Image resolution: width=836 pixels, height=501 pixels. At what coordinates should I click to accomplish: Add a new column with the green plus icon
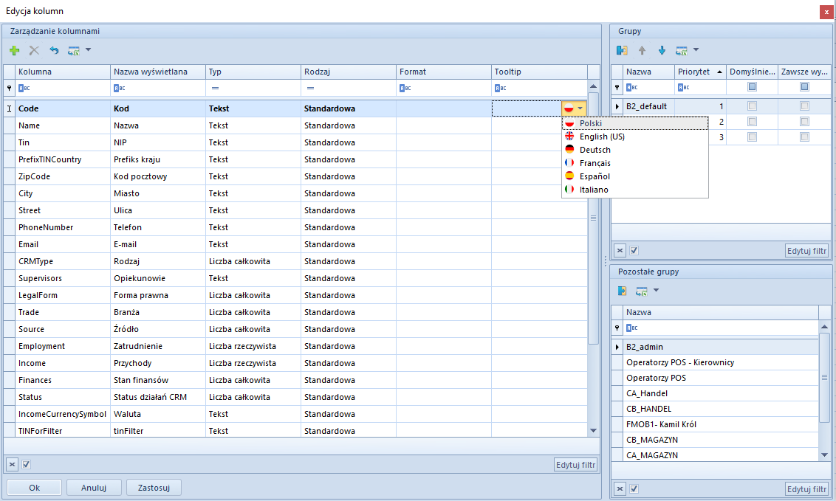14,51
